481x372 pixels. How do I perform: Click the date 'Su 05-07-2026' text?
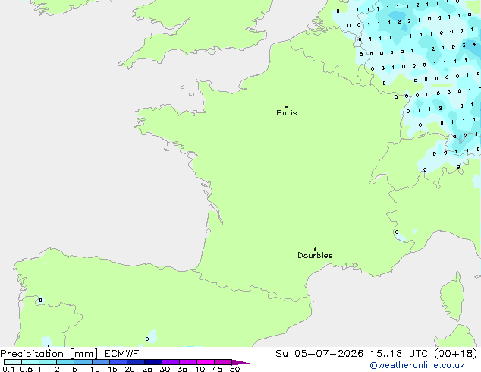point(319,354)
